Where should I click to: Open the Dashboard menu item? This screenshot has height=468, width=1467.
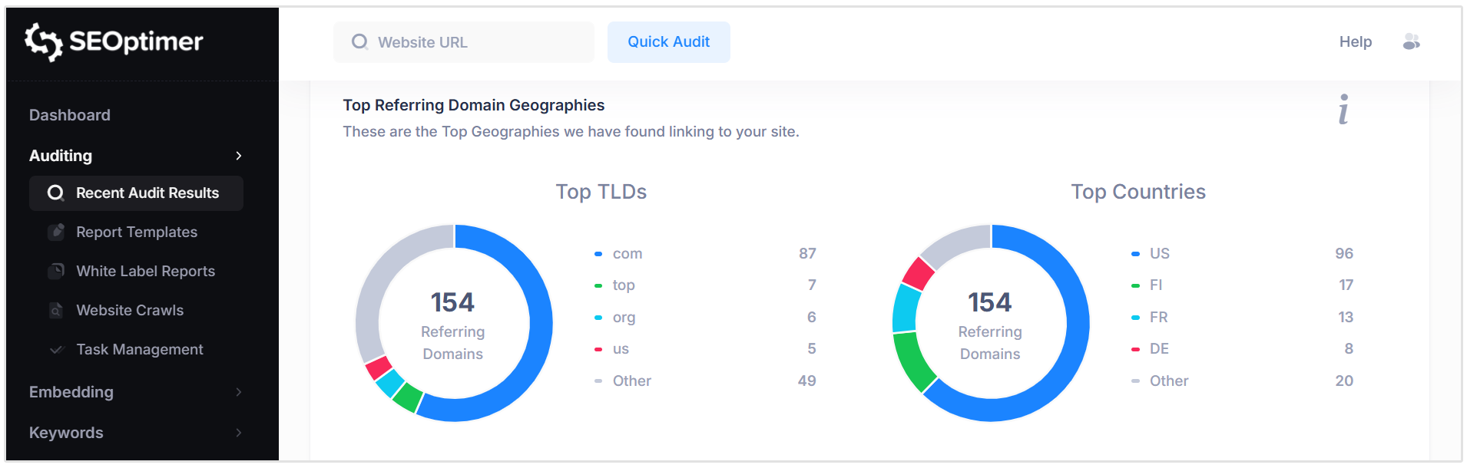point(69,114)
